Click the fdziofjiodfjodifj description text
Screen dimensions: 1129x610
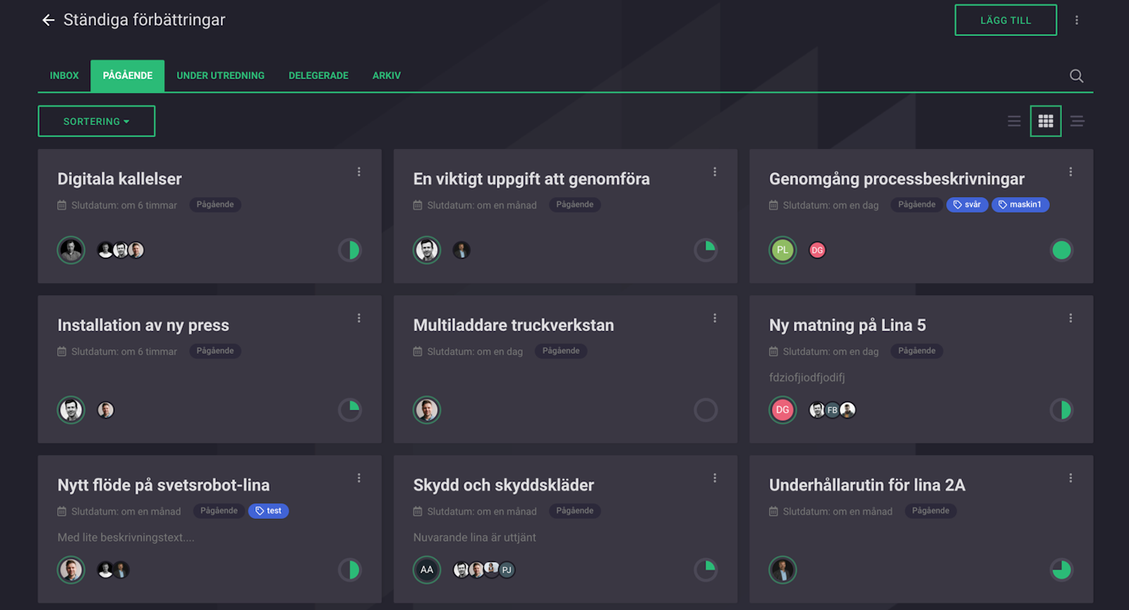807,378
